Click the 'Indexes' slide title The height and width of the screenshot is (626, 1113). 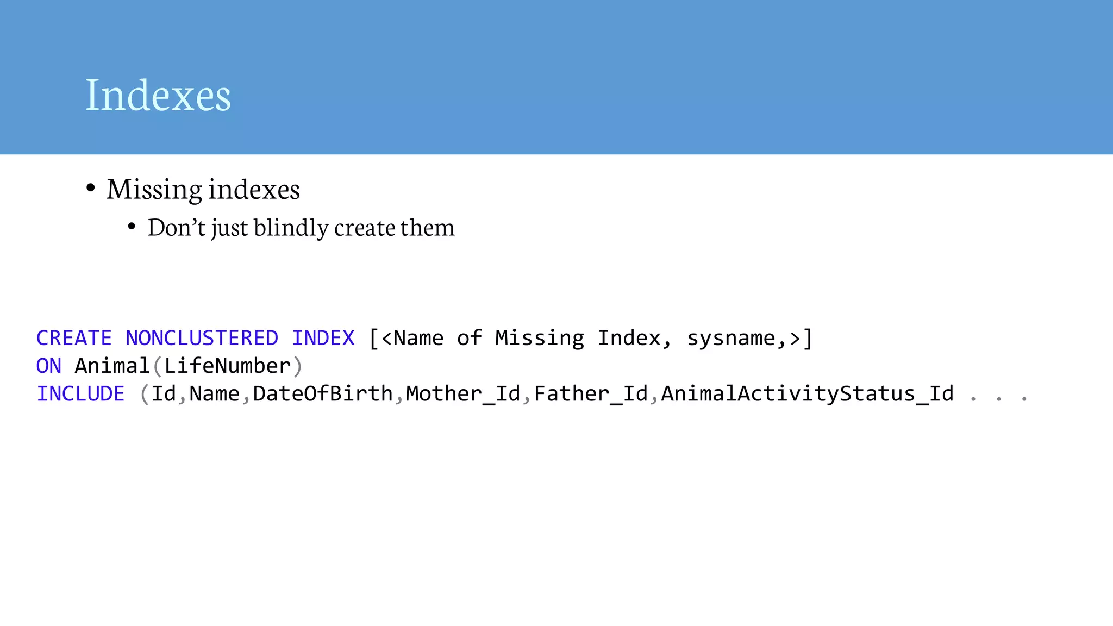(158, 95)
